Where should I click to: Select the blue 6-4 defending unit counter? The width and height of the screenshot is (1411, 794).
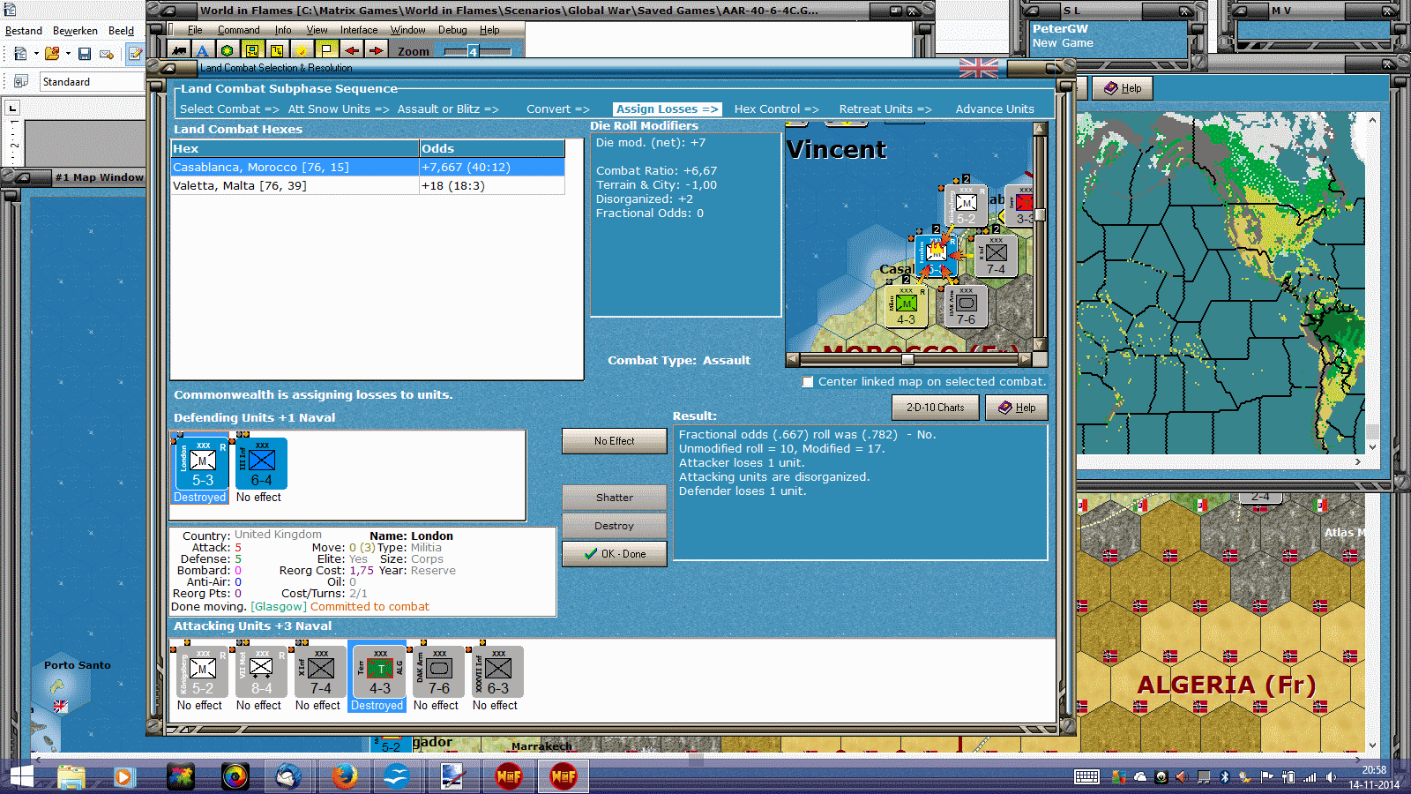point(261,463)
